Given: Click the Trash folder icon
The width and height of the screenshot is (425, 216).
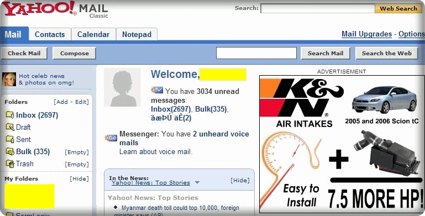Looking at the screenshot, I should click(x=10, y=164).
